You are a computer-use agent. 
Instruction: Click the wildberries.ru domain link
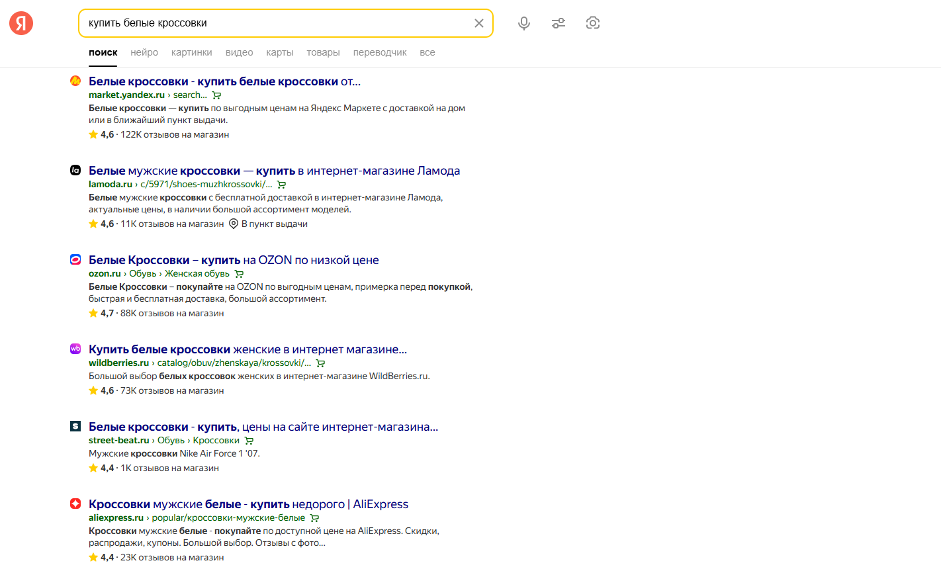click(x=119, y=363)
